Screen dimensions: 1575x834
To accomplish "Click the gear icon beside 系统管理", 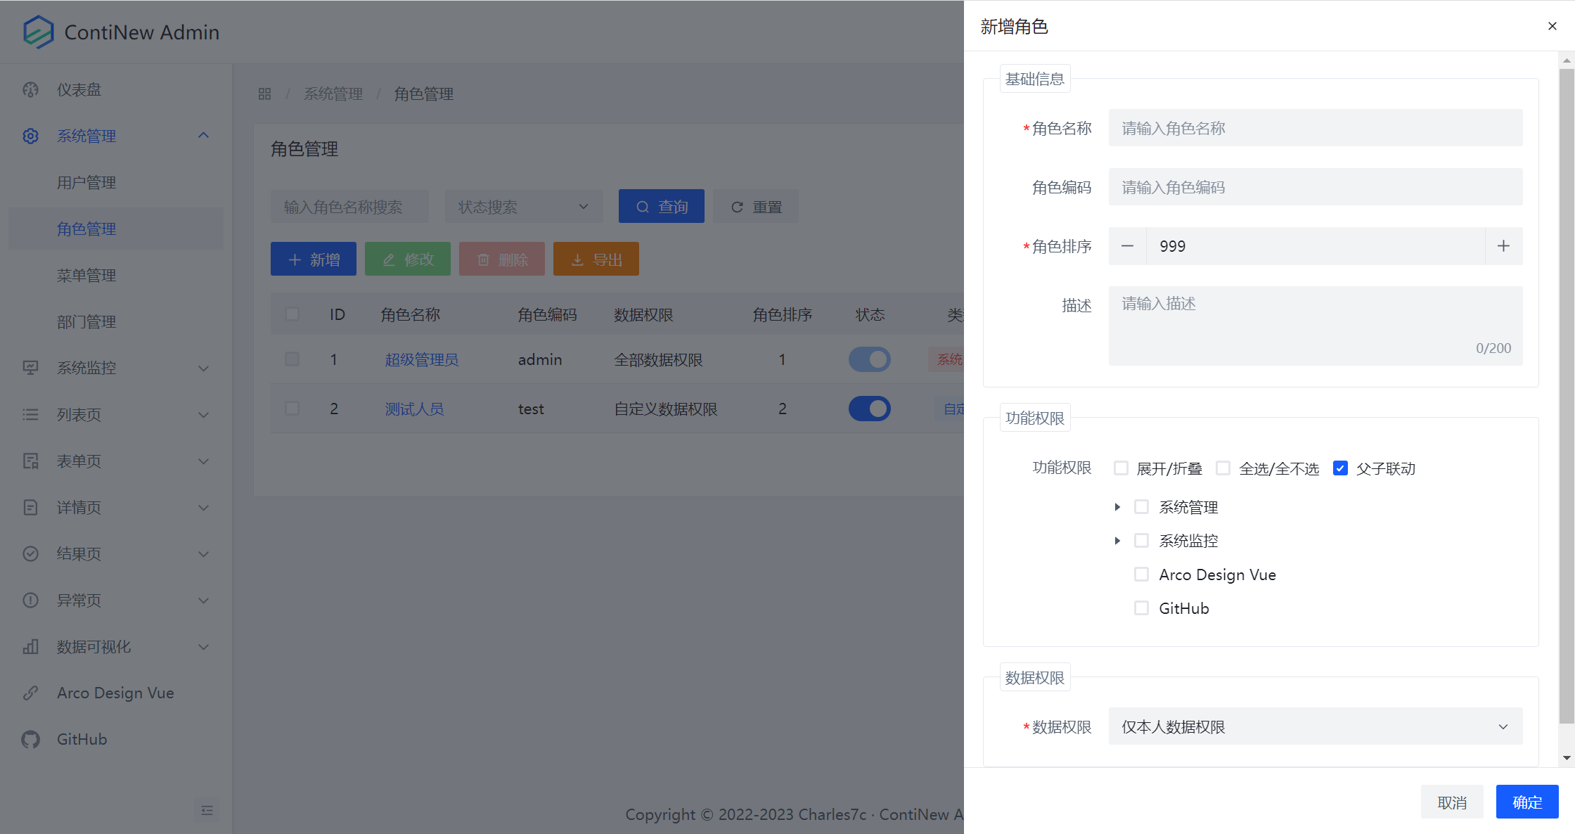I will (30, 136).
